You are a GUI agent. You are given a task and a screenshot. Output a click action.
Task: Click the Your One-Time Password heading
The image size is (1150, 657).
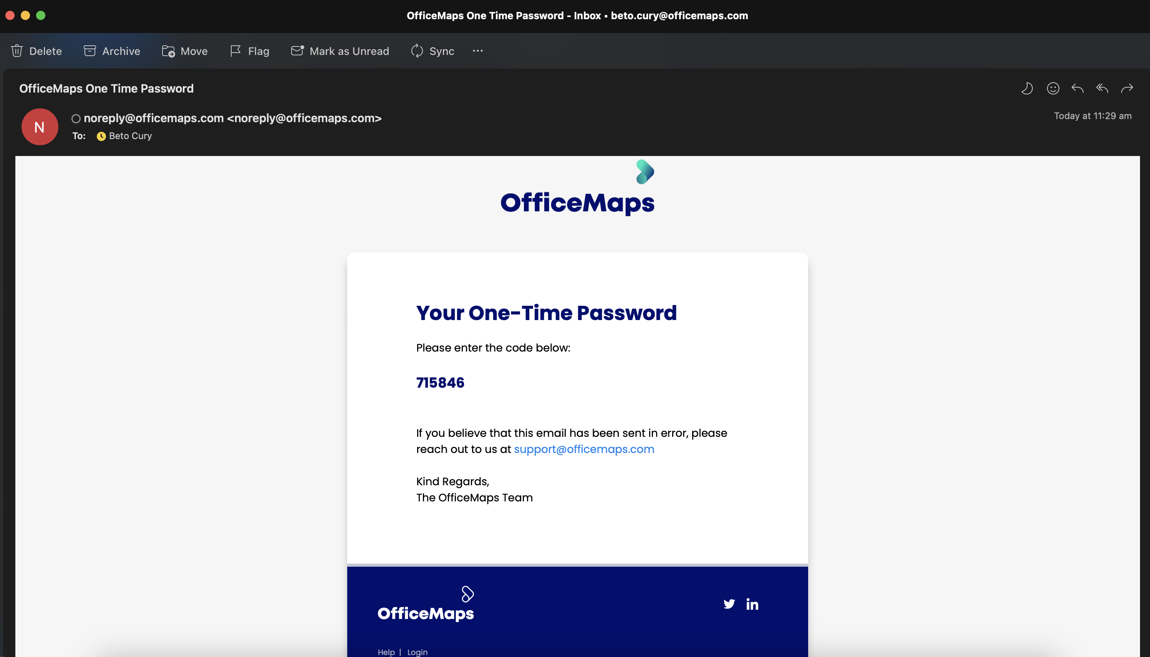coord(546,313)
